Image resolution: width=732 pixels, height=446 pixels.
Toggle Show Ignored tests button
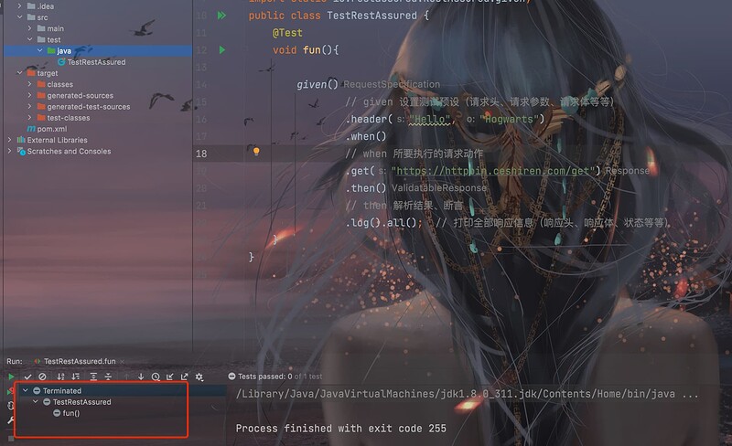tap(42, 377)
